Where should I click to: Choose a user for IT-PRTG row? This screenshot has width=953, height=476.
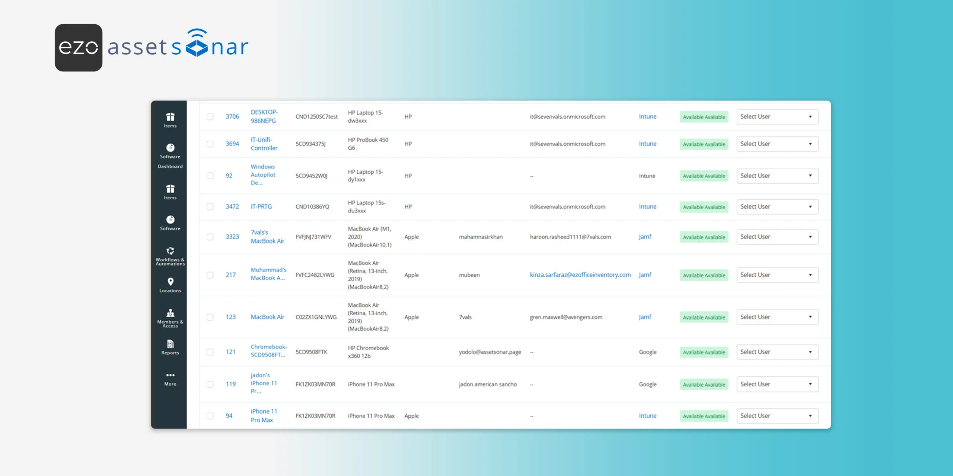pyautogui.click(x=777, y=207)
